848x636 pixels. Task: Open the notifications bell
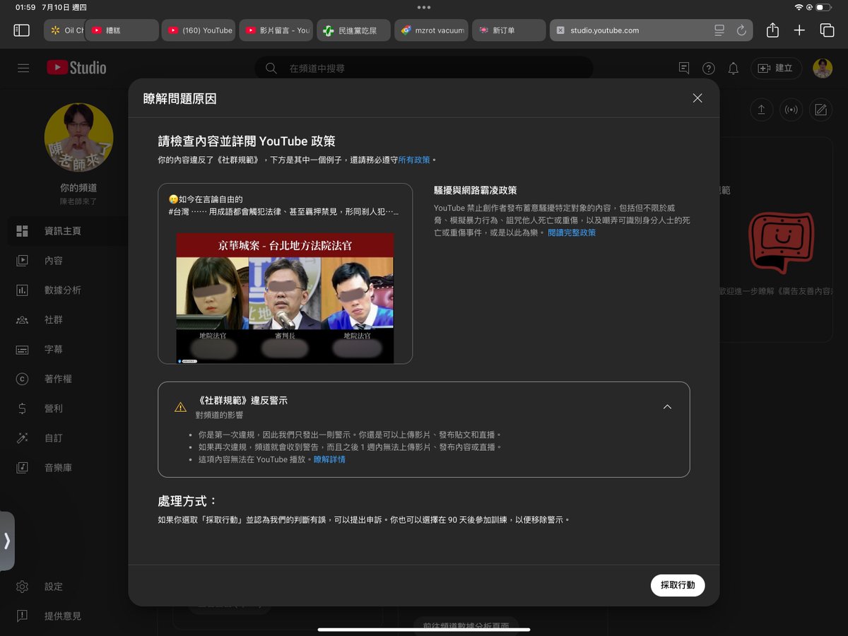pos(734,69)
